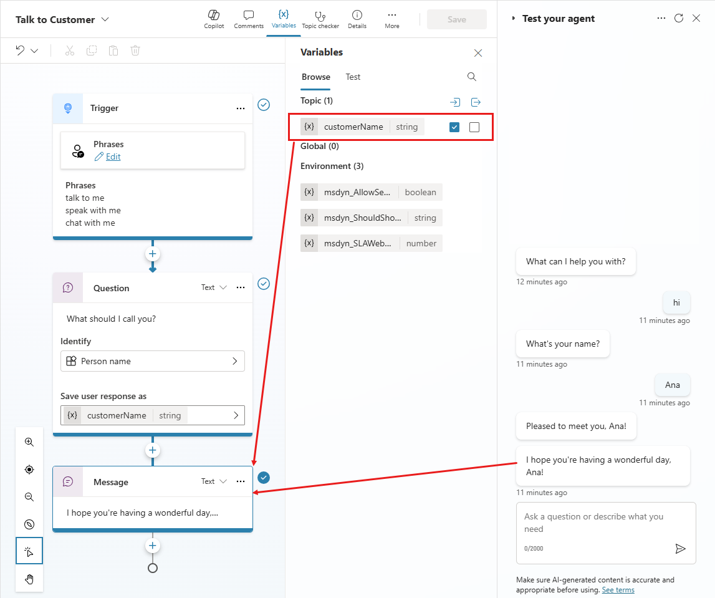Click the canvas map compass icon
Viewport: 715px width, 598px height.
click(29, 524)
